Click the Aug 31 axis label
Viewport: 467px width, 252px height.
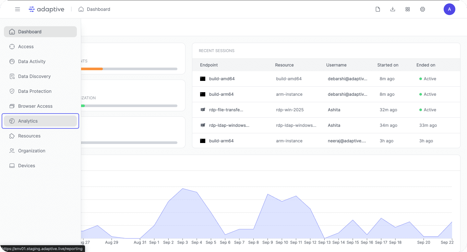click(140, 242)
